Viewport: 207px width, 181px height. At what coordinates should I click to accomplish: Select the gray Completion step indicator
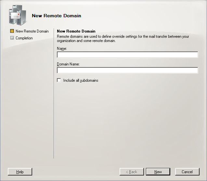(x=12, y=38)
